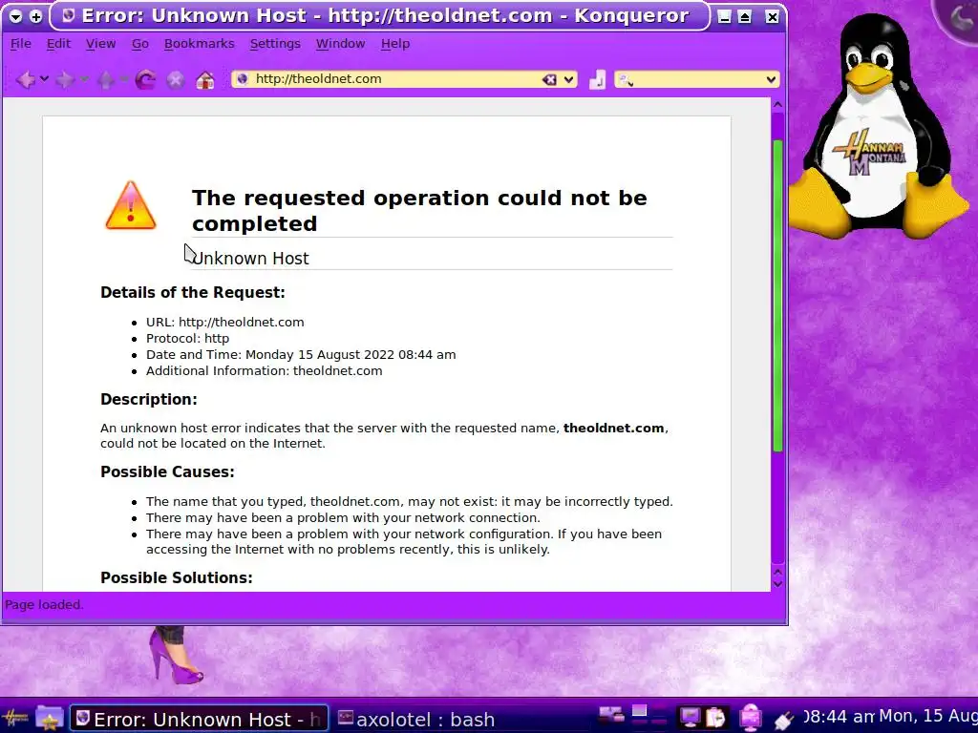Viewport: 978px width, 733px height.
Task: Expand the Forward history dropdown arrow
Action: tap(84, 79)
